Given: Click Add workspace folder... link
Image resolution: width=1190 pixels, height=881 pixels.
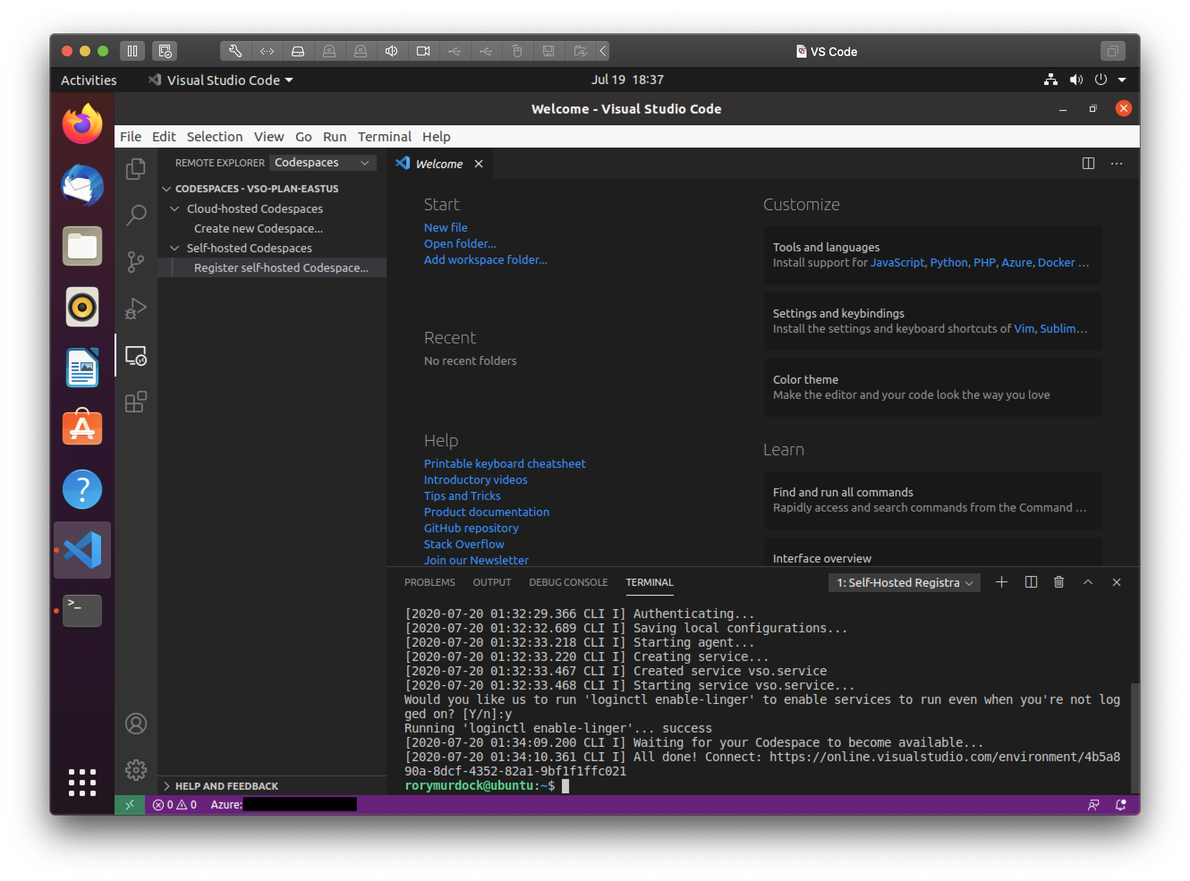Looking at the screenshot, I should 485,260.
